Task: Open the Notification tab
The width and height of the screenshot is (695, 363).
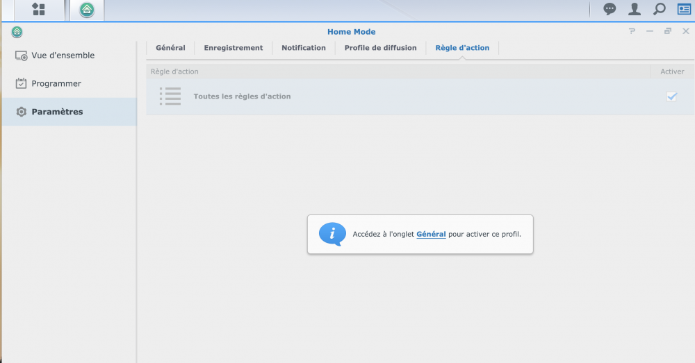Action: pyautogui.click(x=304, y=48)
